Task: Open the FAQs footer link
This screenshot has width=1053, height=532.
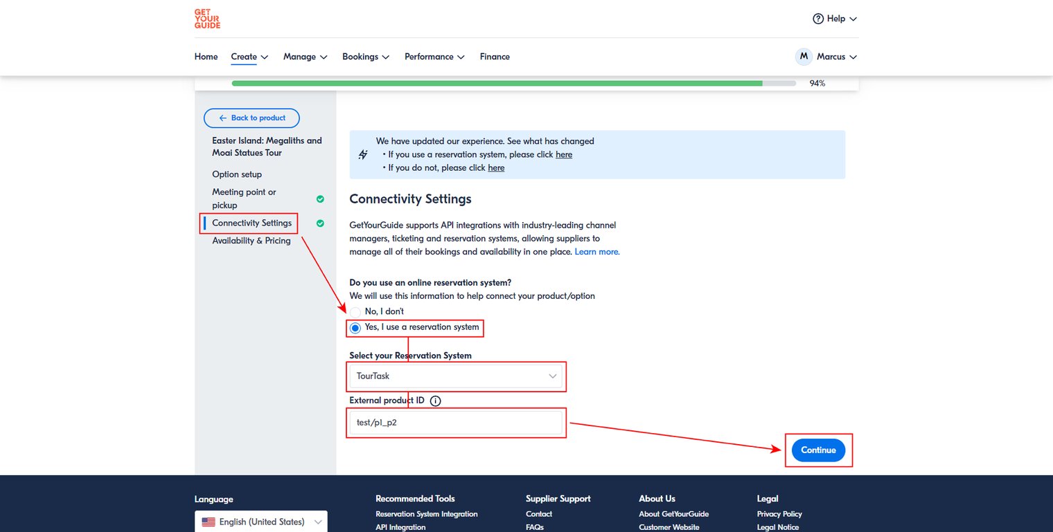Action: click(535, 527)
